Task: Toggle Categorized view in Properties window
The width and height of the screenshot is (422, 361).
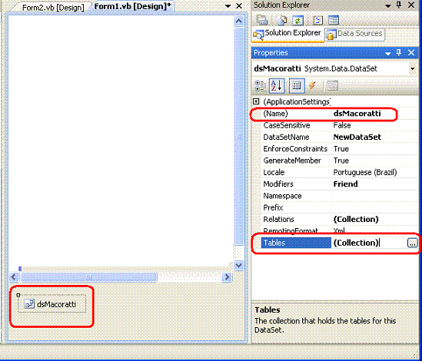Action: pyautogui.click(x=261, y=86)
